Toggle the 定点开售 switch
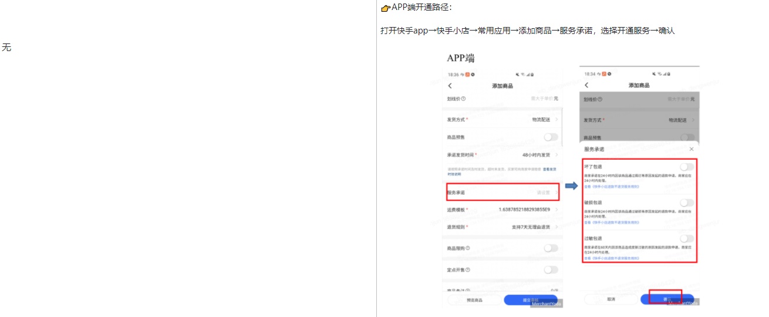The image size is (769, 317). click(x=551, y=270)
